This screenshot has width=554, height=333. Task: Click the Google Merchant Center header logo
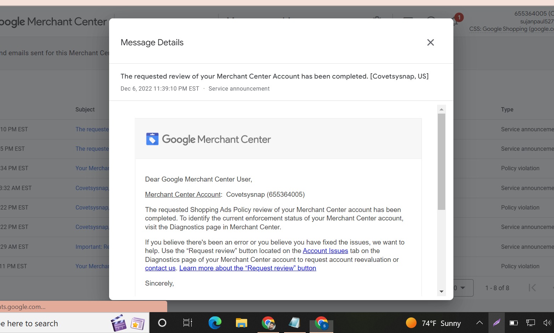(53, 22)
